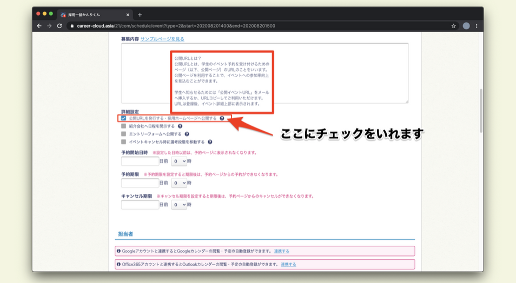This screenshot has width=516, height=283.
Task: Click the 採用一括かんりくん tab favicon
Action: (63, 15)
